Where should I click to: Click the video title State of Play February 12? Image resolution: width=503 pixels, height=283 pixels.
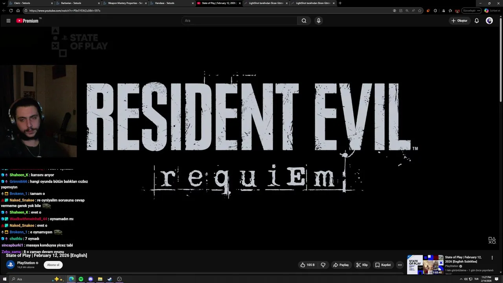[46, 255]
